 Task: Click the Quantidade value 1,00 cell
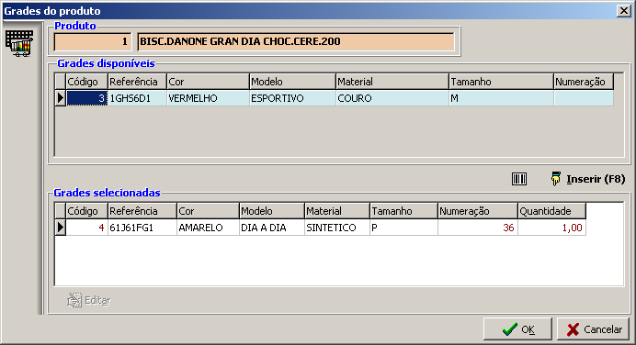pyautogui.click(x=551, y=228)
